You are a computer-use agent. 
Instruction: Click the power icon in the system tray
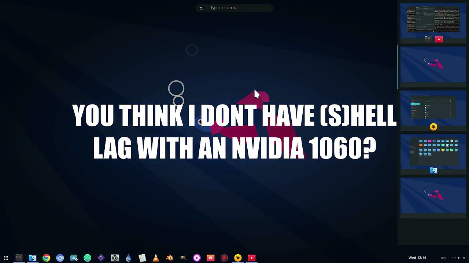464,258
